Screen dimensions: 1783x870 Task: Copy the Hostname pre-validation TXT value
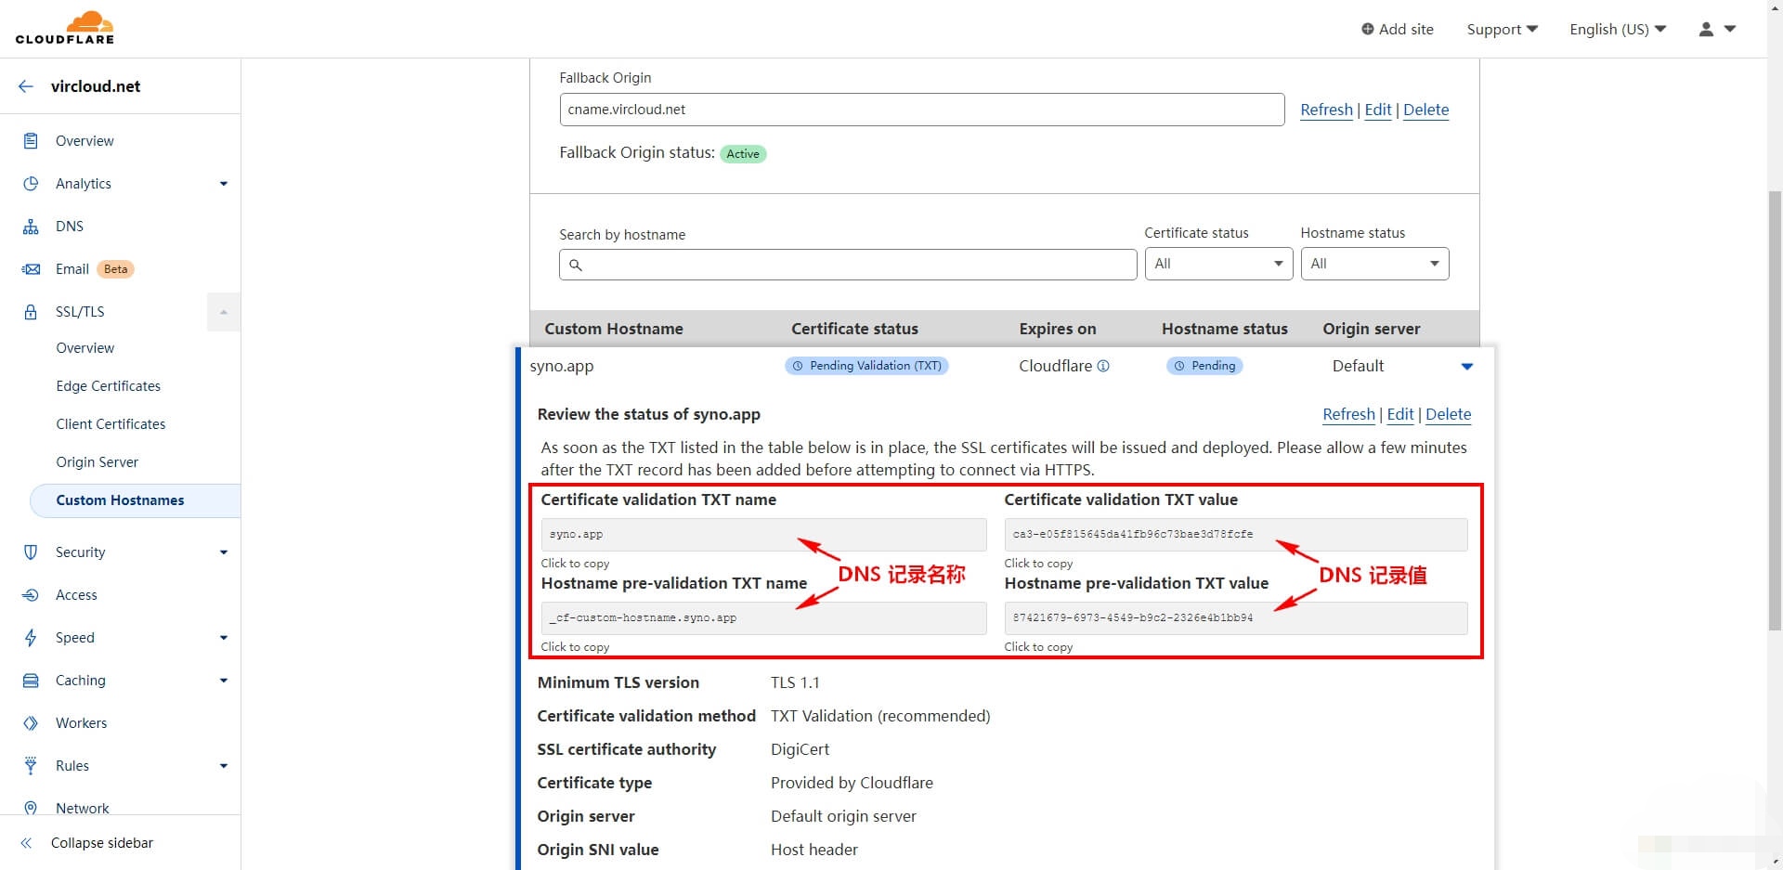click(1235, 618)
